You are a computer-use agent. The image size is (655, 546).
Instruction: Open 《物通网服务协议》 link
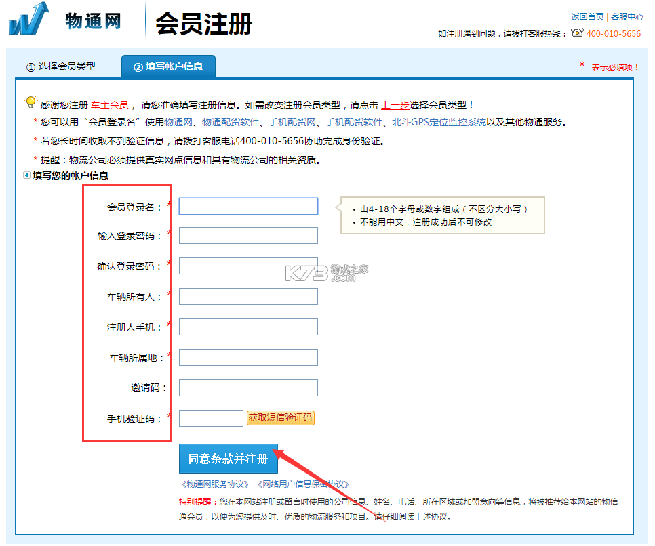click(215, 484)
